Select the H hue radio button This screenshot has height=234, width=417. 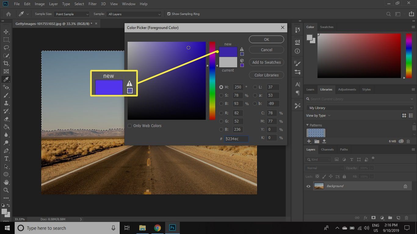tap(221, 87)
